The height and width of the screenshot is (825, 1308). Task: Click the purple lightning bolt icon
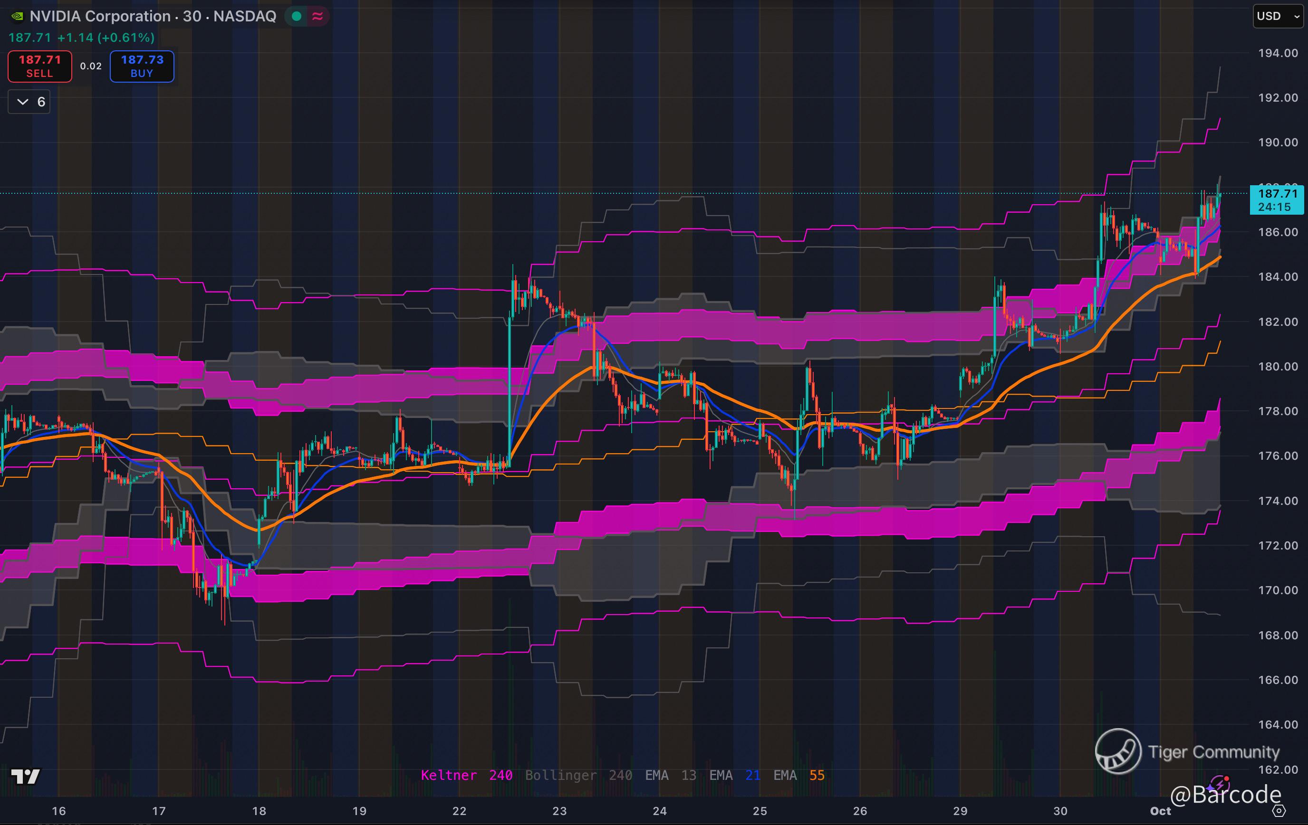coord(1220,785)
